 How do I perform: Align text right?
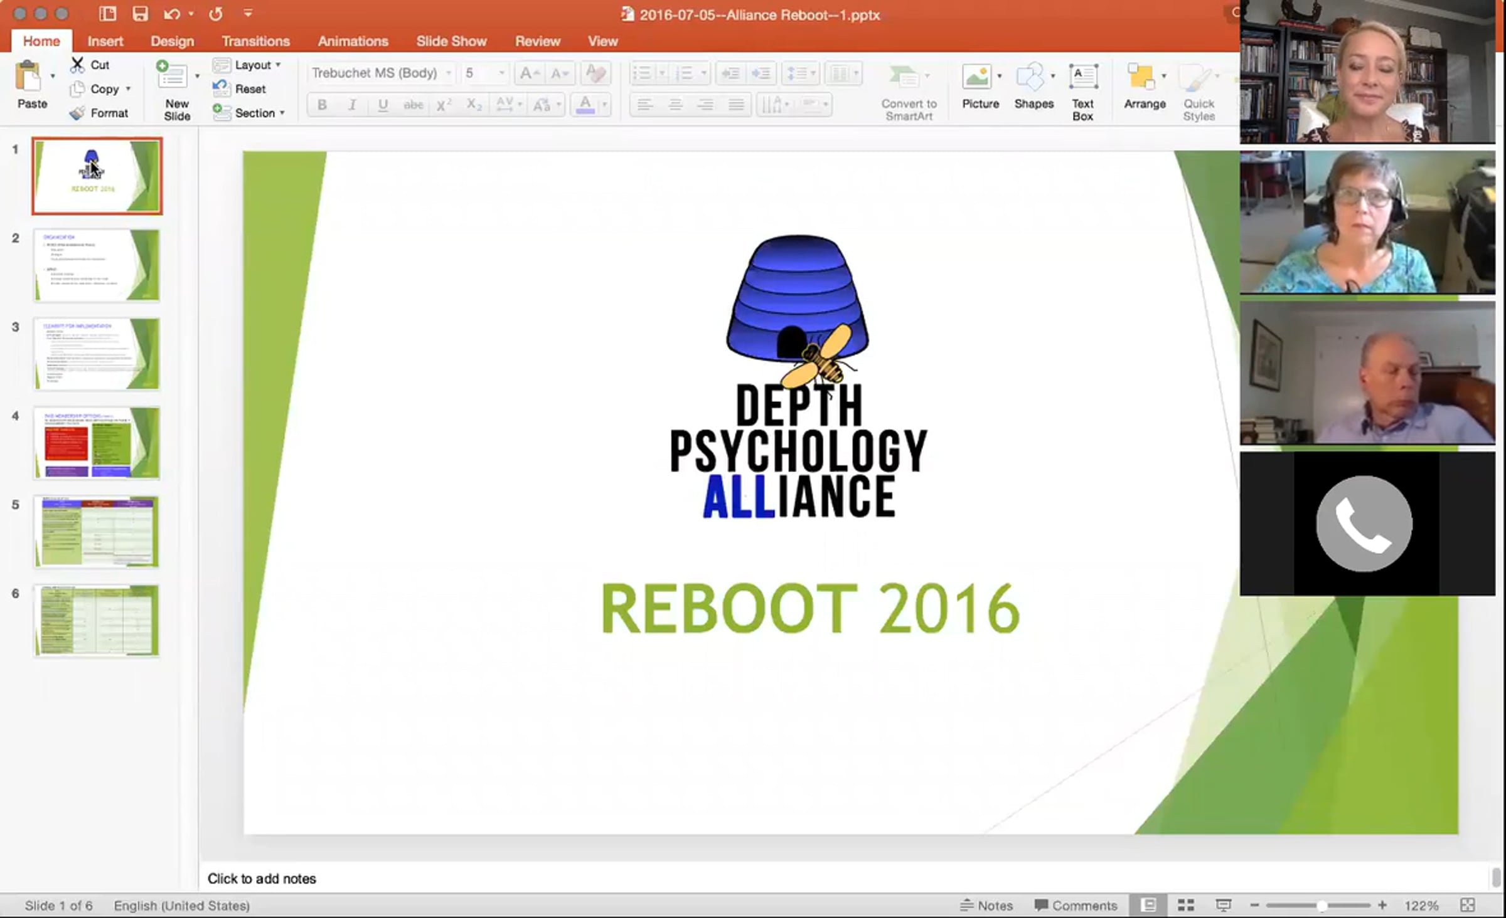click(x=705, y=105)
